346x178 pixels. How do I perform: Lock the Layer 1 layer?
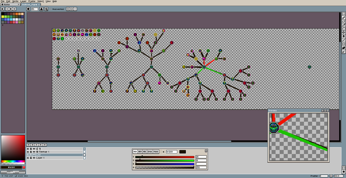click(31, 158)
